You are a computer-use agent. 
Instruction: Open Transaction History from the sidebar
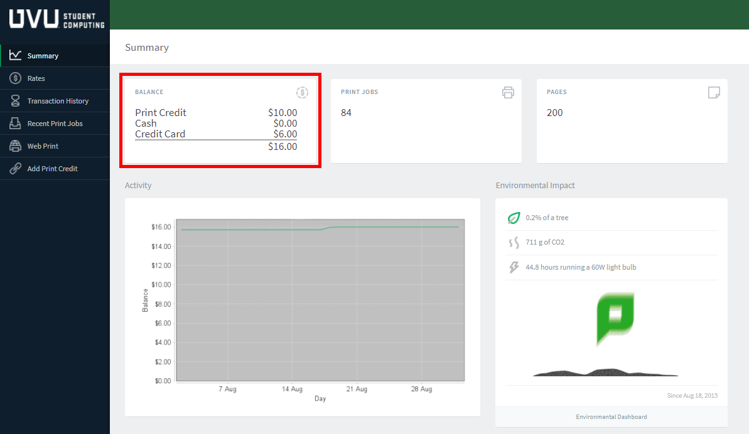coord(58,100)
